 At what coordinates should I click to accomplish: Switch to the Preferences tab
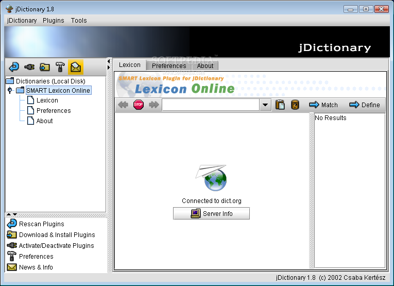(169, 65)
